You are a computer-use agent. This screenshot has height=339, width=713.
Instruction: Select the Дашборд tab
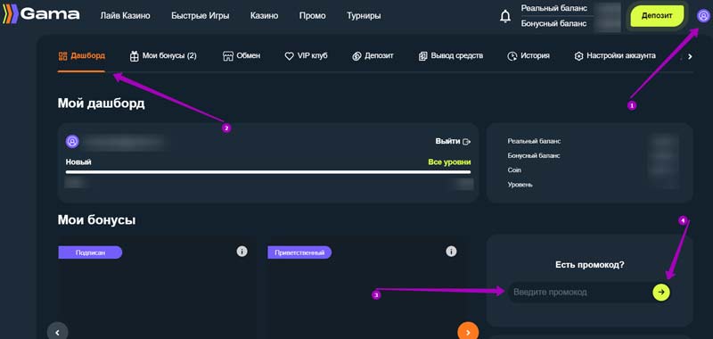(x=82, y=56)
